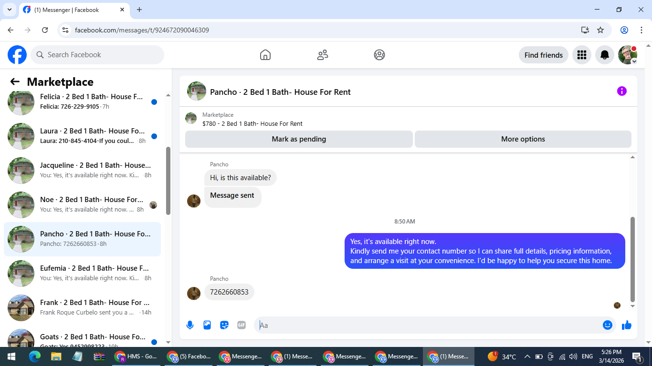Screen dimensions: 652x366
Task: Click the address bar URL
Action: coord(142,30)
